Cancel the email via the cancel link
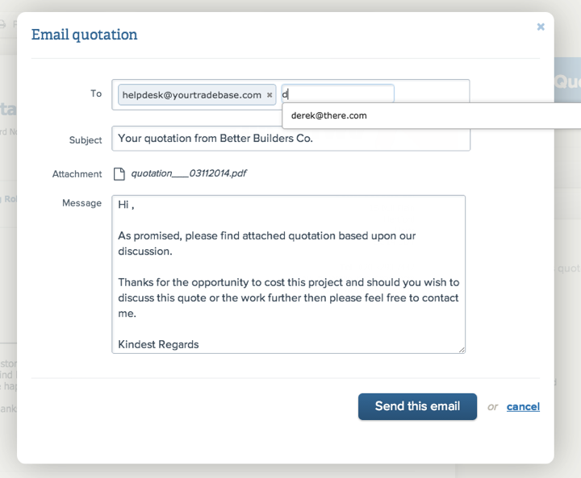Viewport: 581px width, 478px height. point(523,407)
